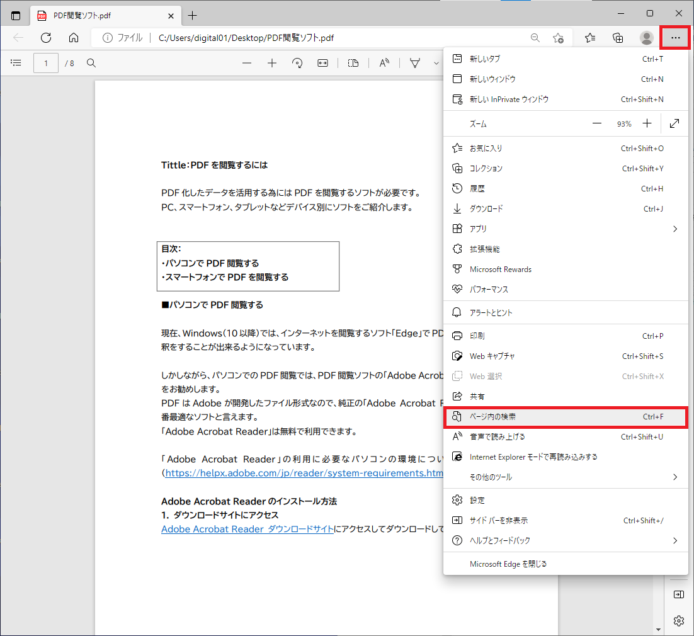Viewport: 694px width, 636px height.
Task: Click the zoom-out magnifier in address bar
Action: coord(535,38)
